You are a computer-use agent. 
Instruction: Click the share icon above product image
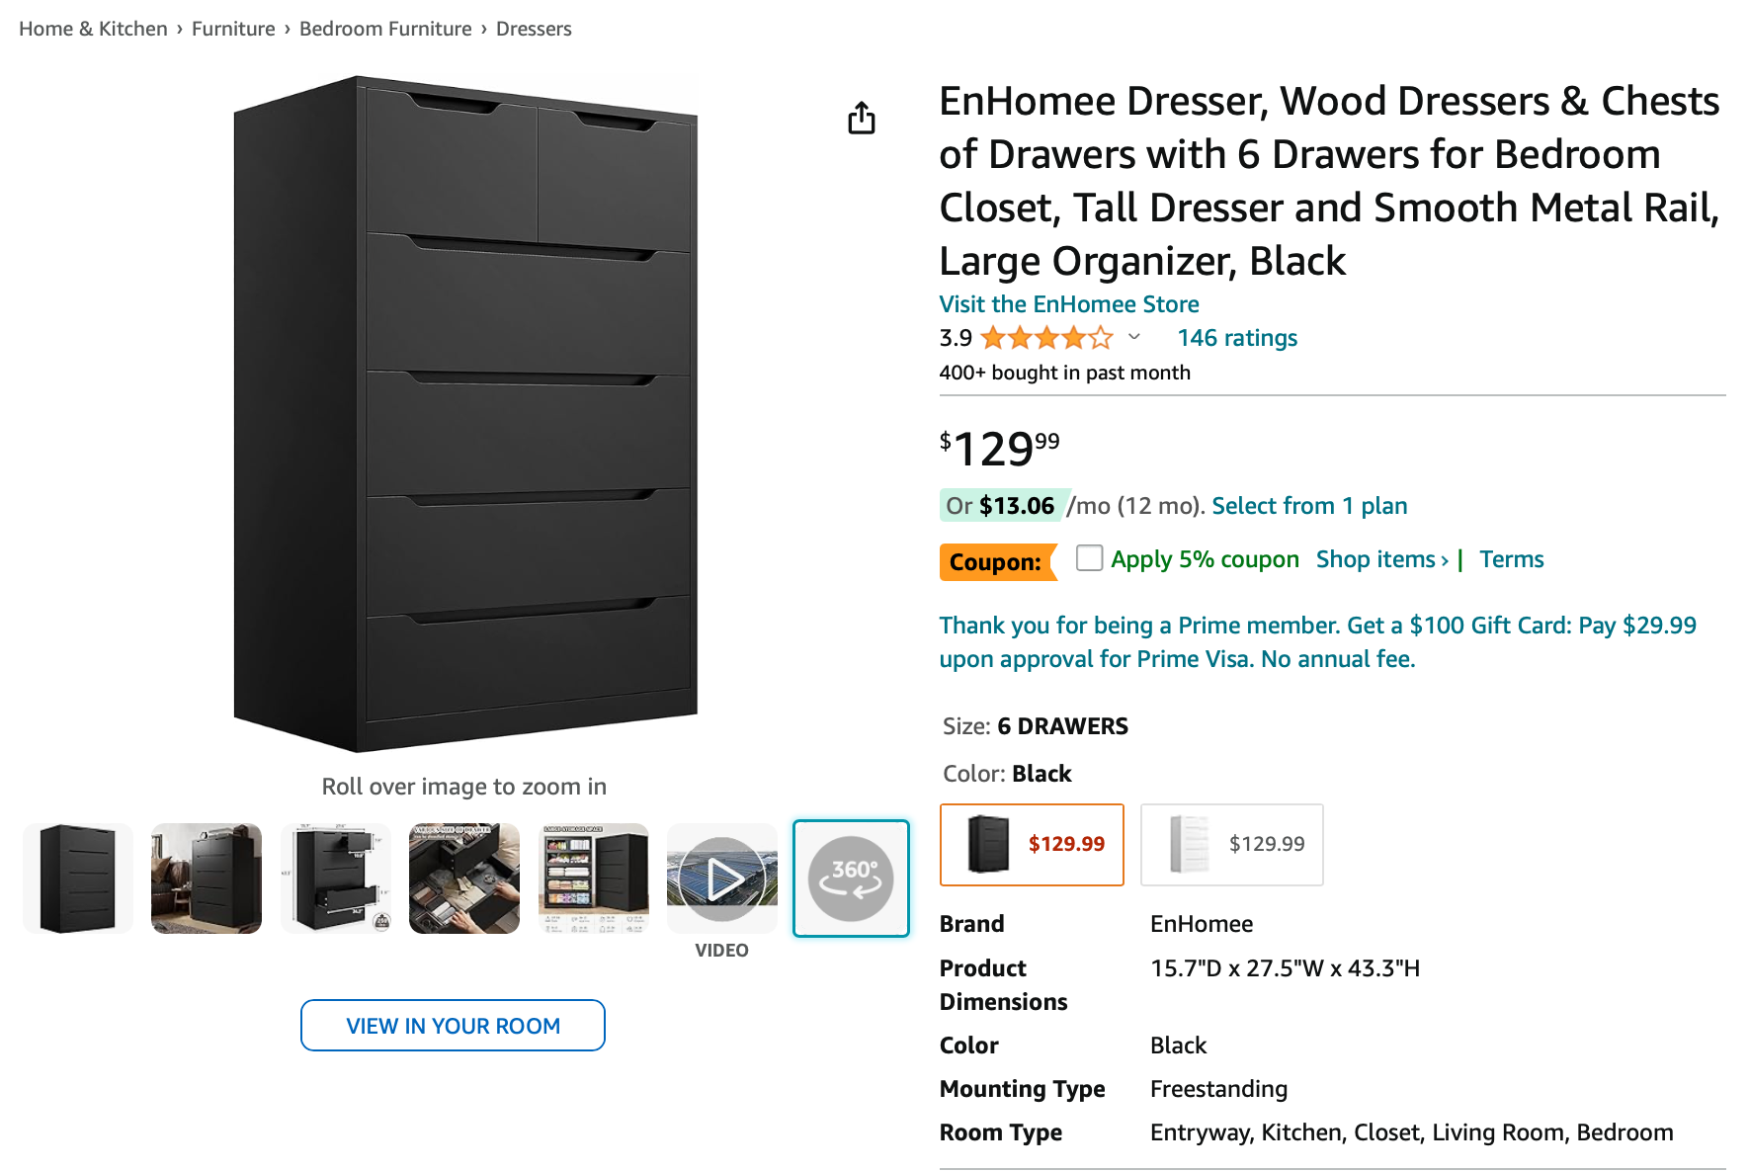click(x=862, y=118)
